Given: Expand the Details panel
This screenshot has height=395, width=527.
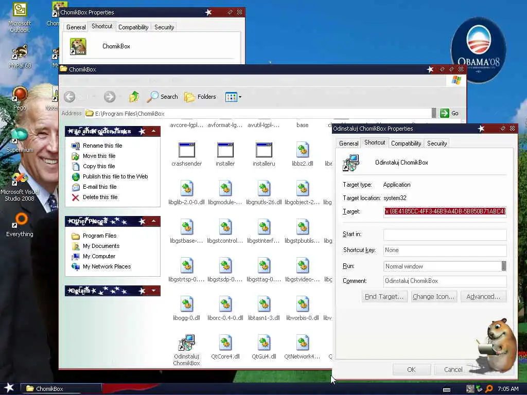Looking at the screenshot, I should point(153,291).
